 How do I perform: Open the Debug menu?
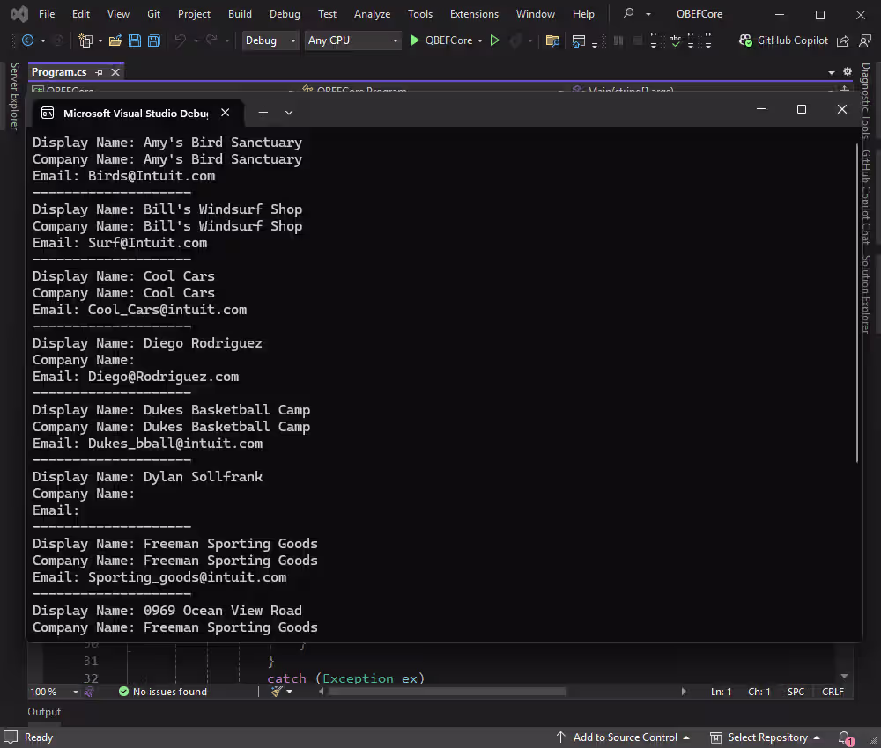[x=285, y=13]
